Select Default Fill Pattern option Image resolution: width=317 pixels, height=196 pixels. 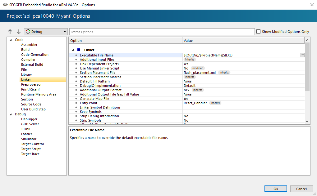click(94, 81)
